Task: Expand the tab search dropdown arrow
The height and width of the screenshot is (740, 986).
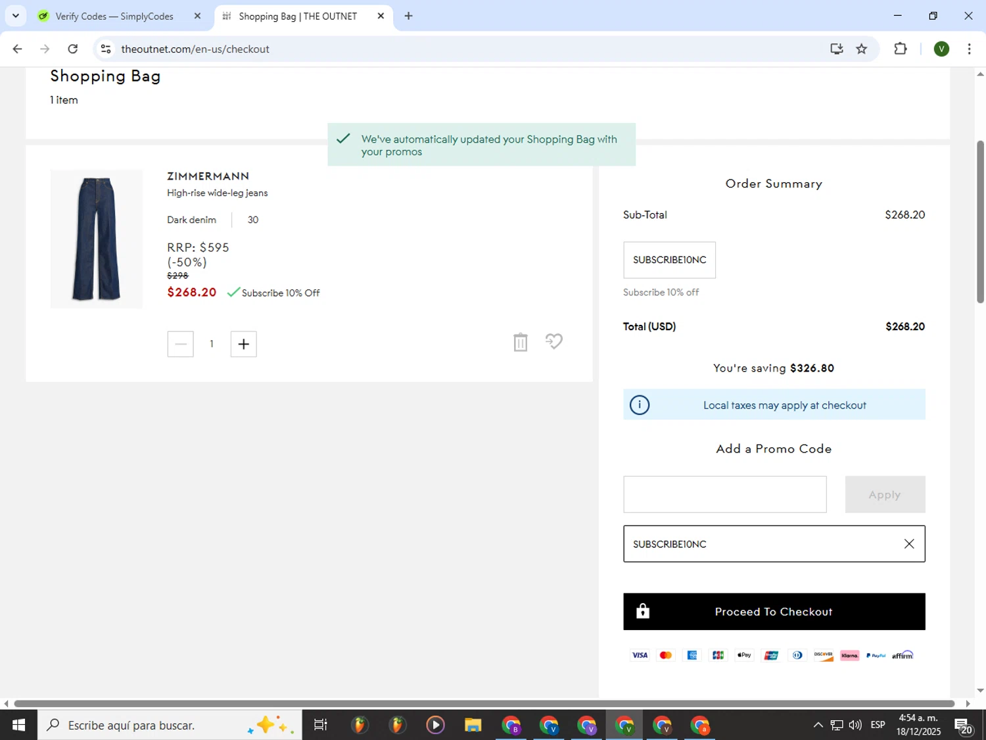Action: click(16, 16)
